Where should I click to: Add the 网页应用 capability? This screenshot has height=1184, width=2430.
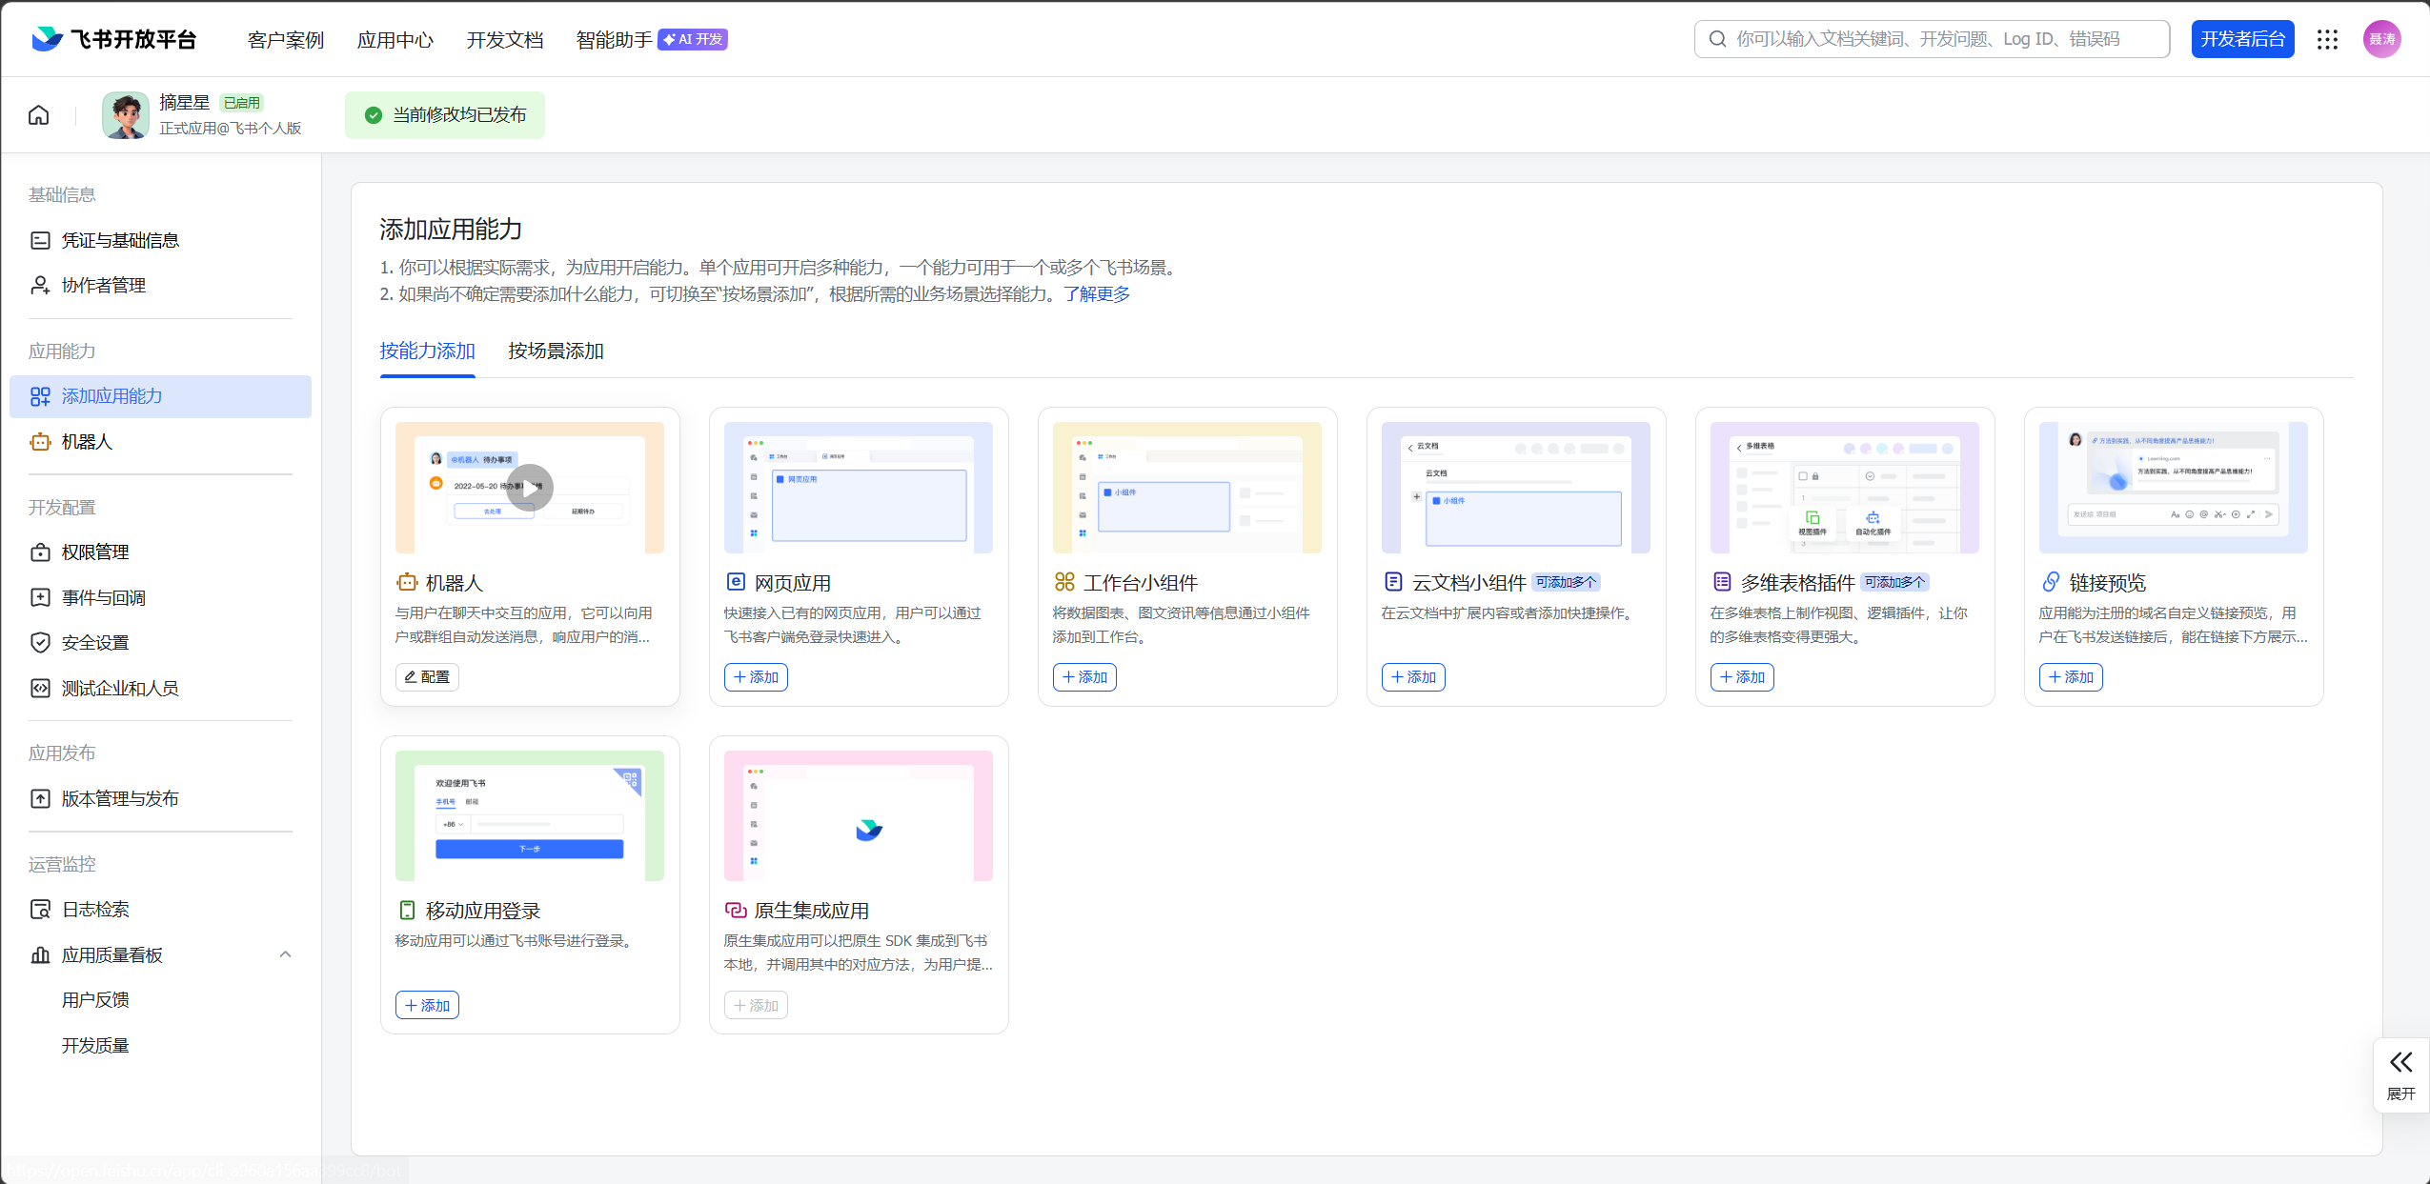(x=756, y=677)
